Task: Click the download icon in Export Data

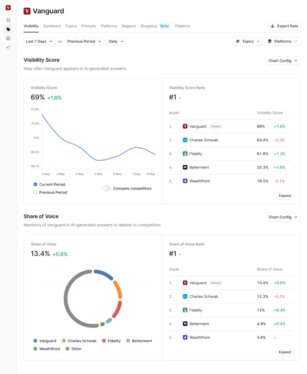Action: point(273,26)
